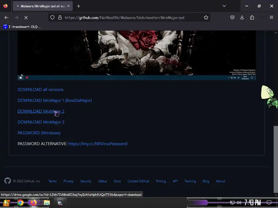278x208 pixels.
Task: Open the About footer link
Action: [220, 181]
